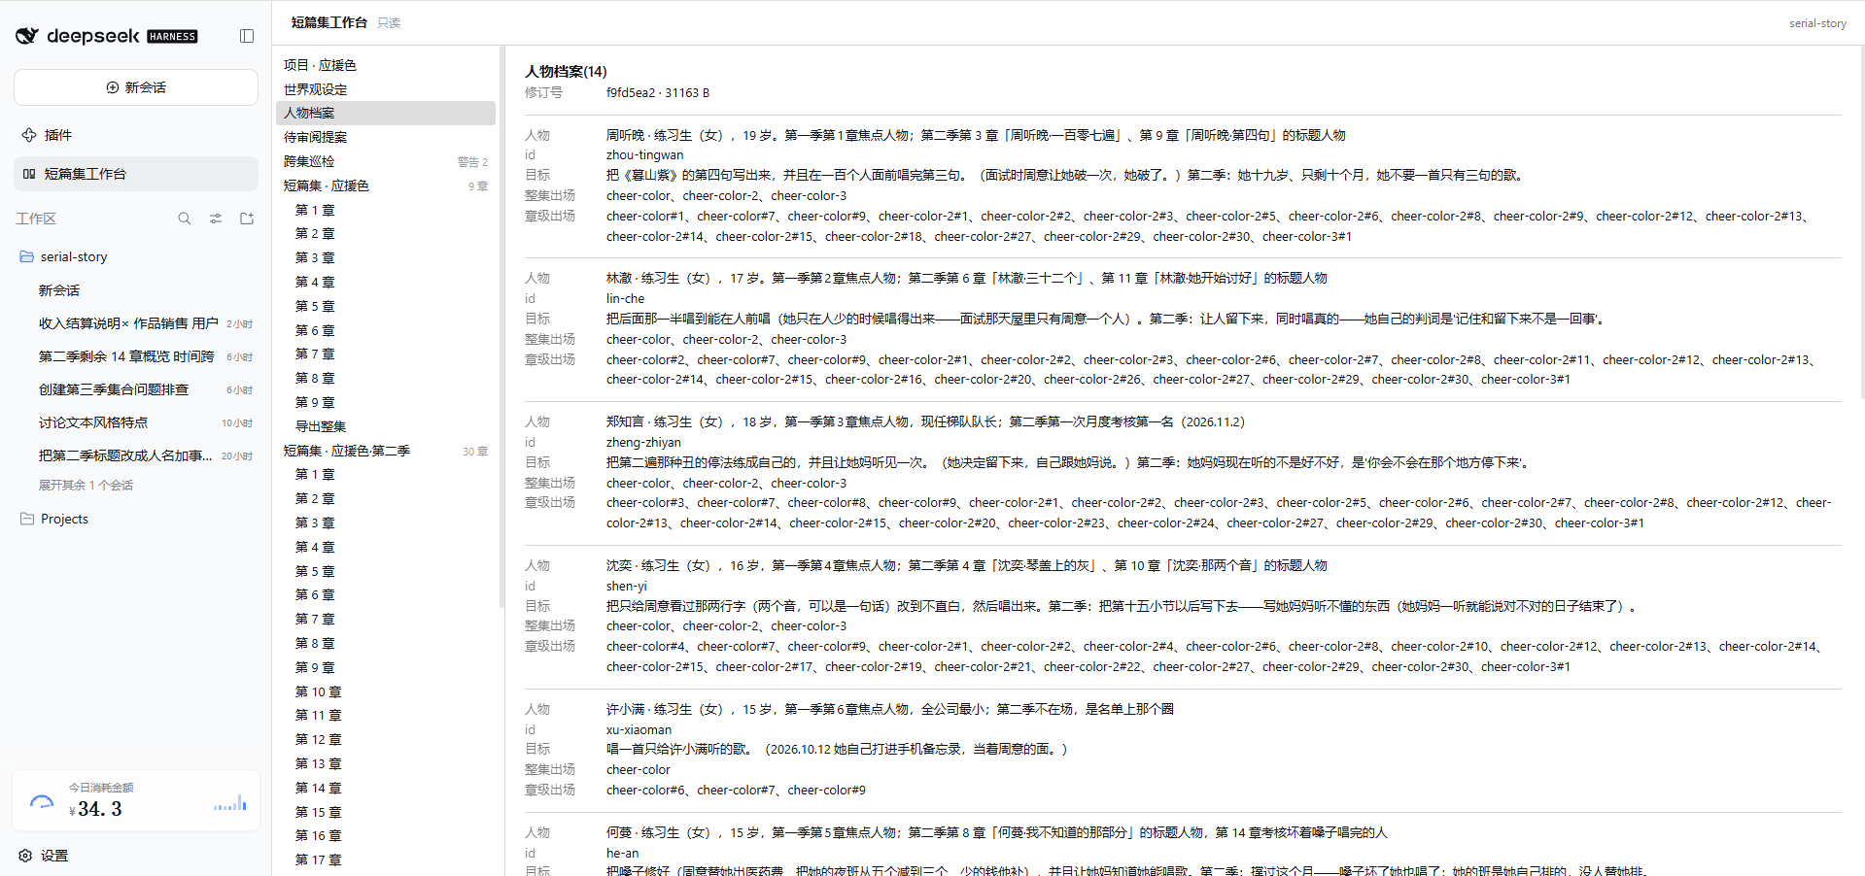1865x876 pixels.
Task: Open 短篇集工作台 in the sidebar
Action: (x=136, y=174)
